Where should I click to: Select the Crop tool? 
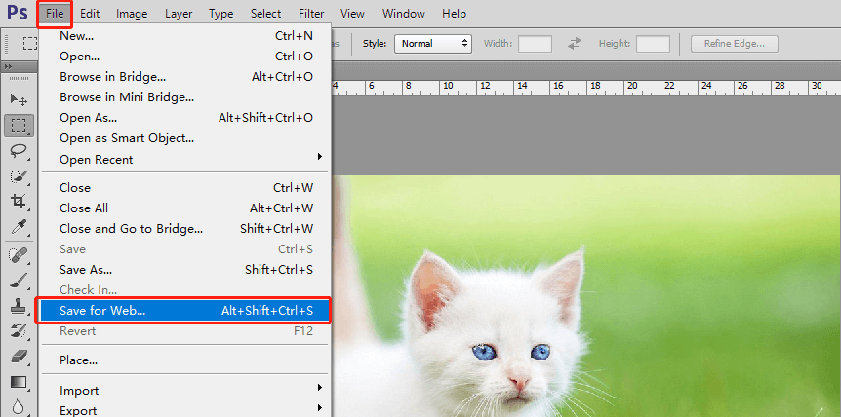click(x=19, y=202)
